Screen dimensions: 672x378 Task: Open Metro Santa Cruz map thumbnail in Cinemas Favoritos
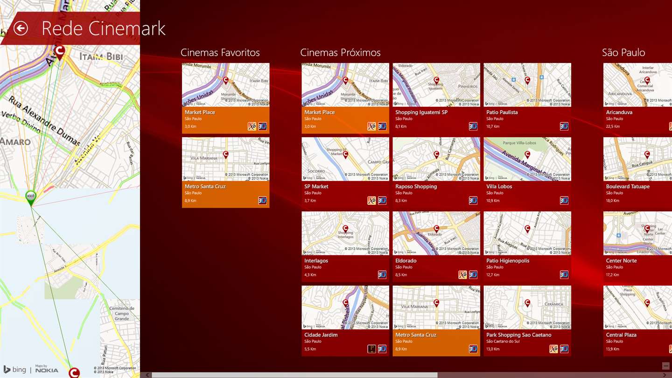click(x=225, y=159)
